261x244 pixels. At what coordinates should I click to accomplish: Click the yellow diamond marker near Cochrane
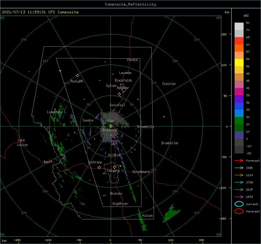pos(99,168)
